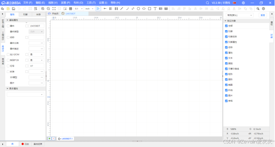Screen dimensions: 275x147
Task: Select the Image insert tool
Action: [161, 9]
